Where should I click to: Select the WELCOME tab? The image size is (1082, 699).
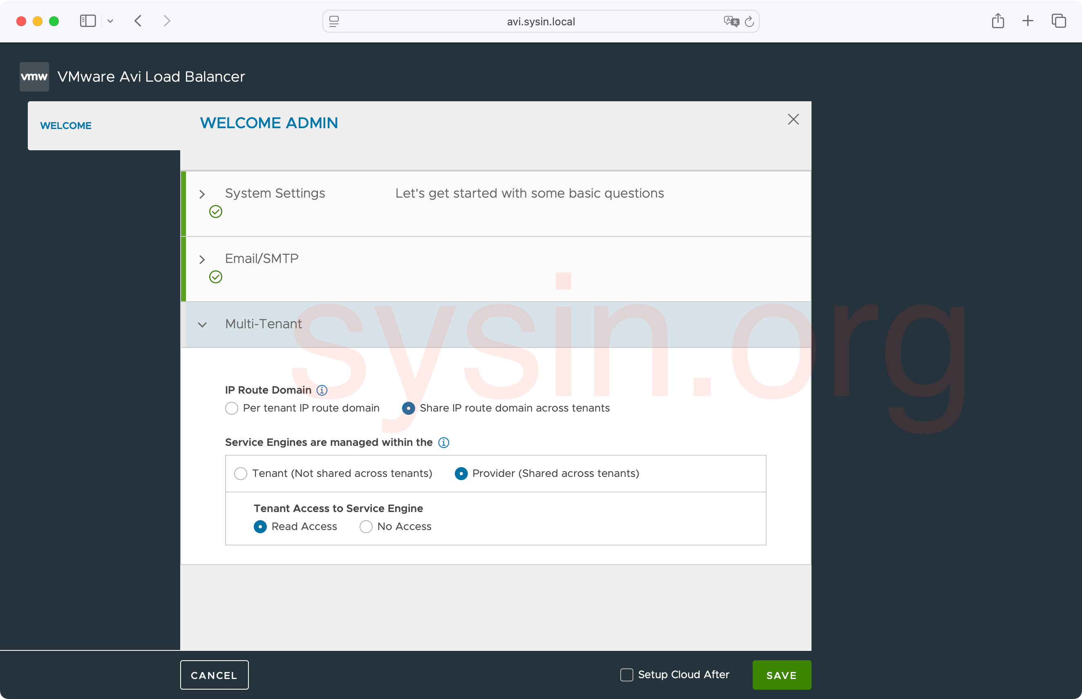tap(66, 126)
